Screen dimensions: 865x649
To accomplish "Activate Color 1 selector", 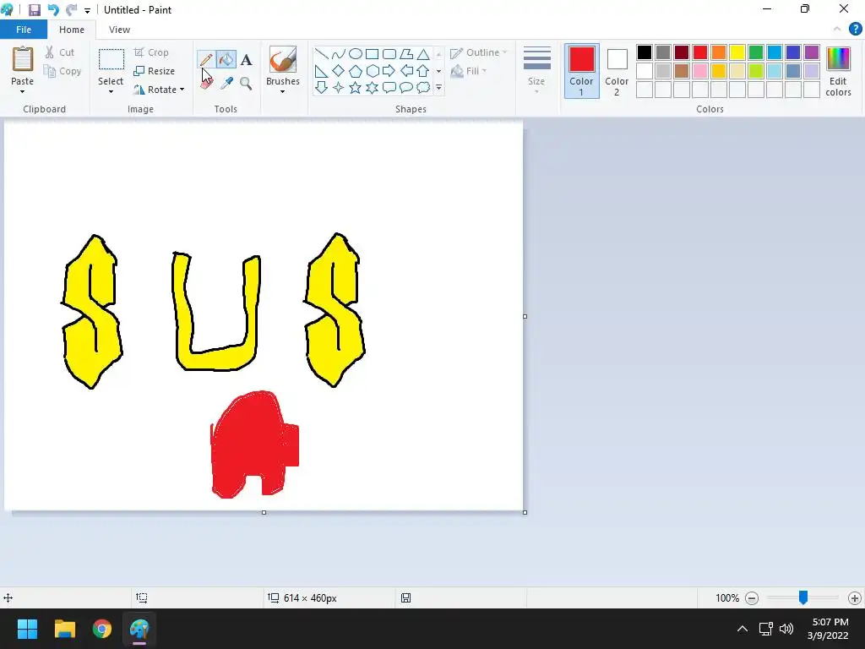I will click(581, 71).
